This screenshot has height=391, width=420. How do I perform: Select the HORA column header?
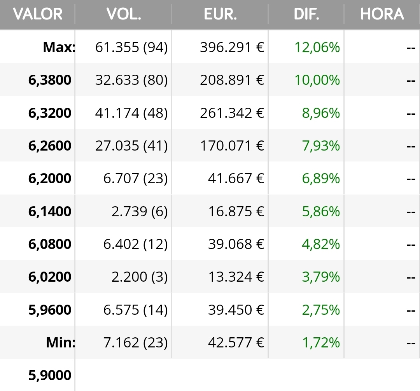pyautogui.click(x=382, y=14)
